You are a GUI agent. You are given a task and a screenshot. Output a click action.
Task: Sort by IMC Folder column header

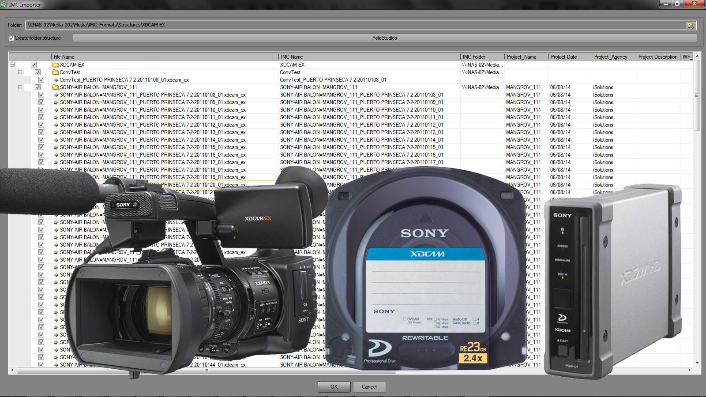pos(482,57)
